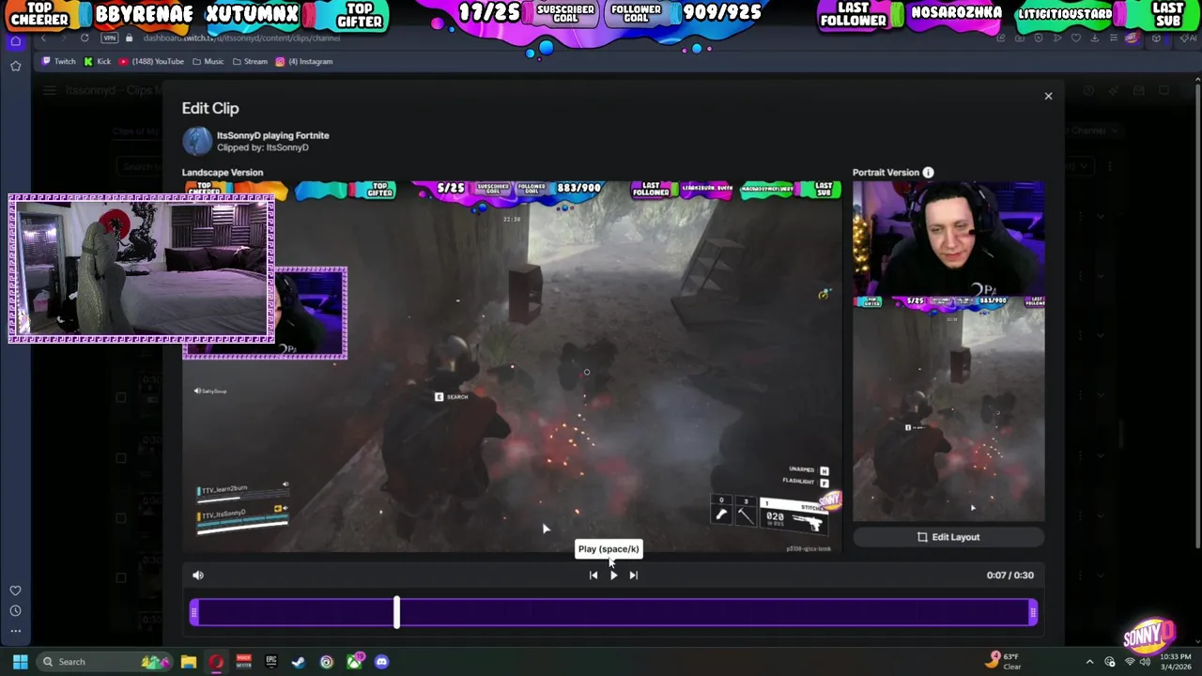Open Discord from taskbar
This screenshot has width=1202, height=676.
(x=381, y=662)
